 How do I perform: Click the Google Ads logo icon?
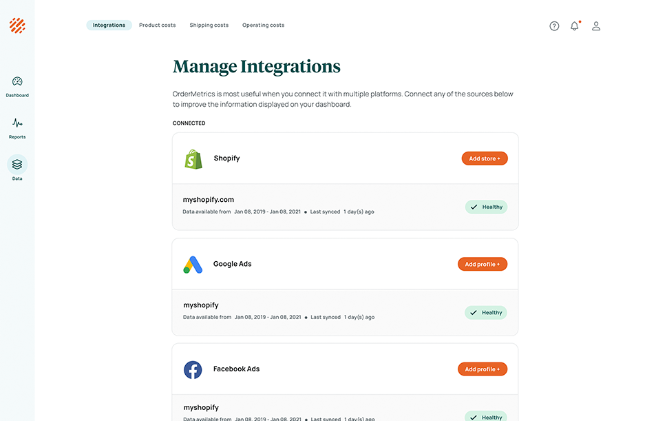(x=193, y=265)
